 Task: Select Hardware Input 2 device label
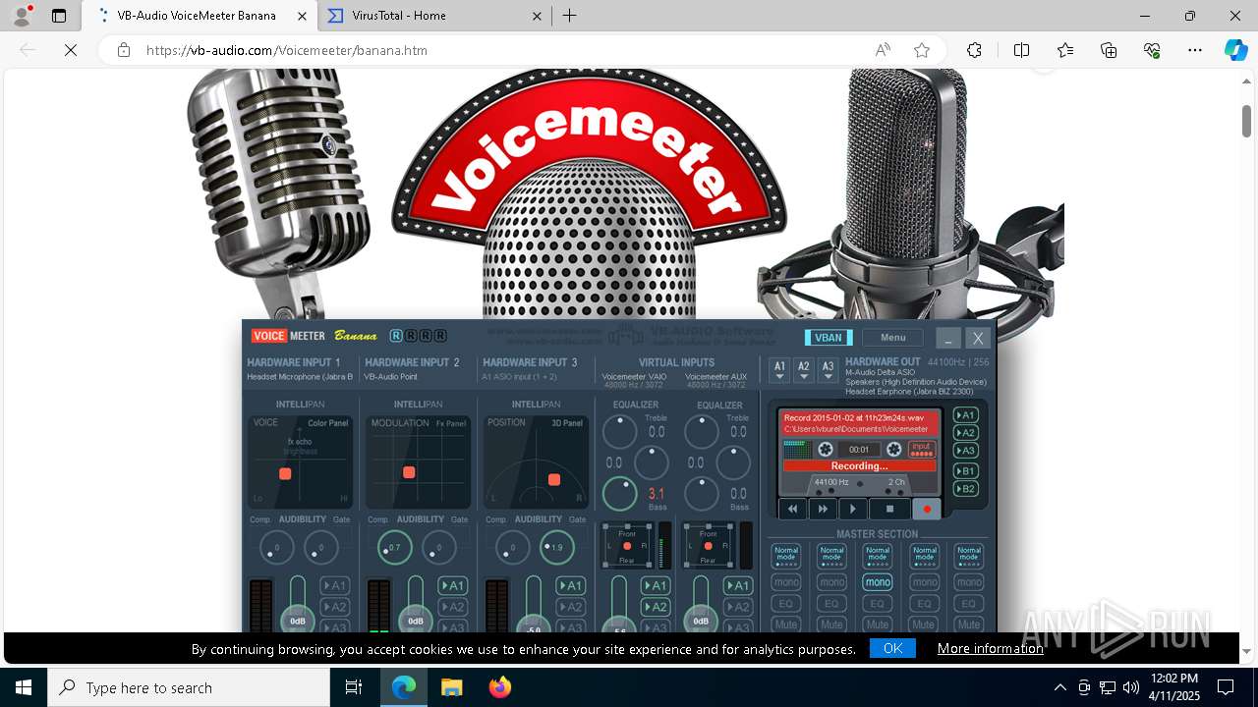391,377
